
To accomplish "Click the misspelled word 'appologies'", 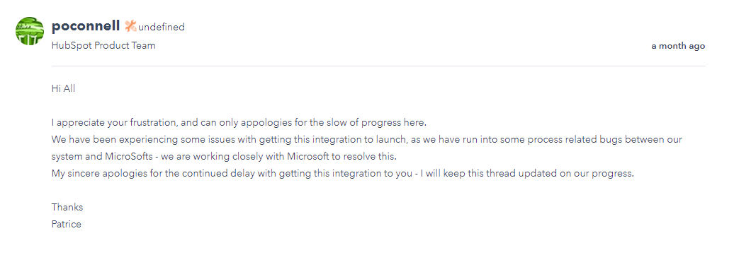I will [267, 123].
